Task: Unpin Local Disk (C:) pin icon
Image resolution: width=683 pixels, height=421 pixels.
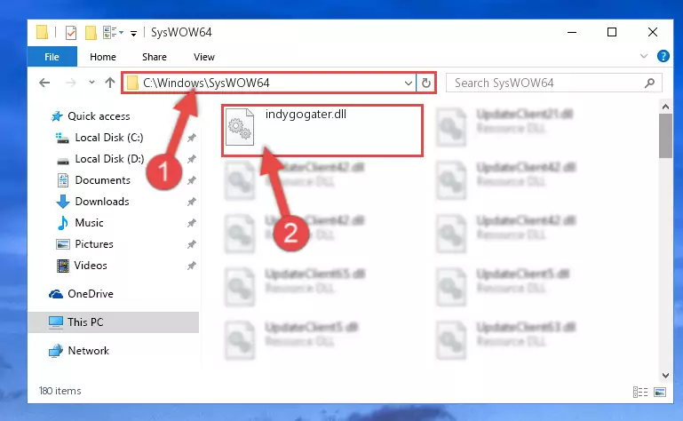Action: pyautogui.click(x=191, y=138)
